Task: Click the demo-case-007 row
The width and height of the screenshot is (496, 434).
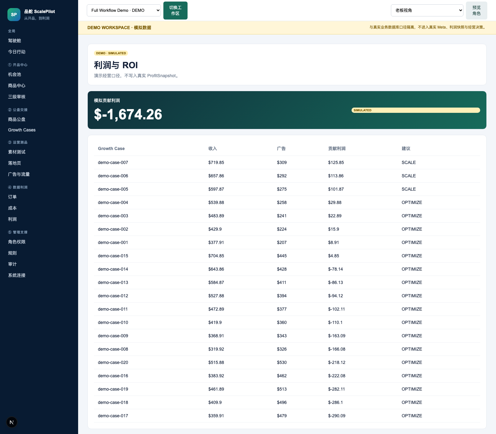Action: [287, 162]
